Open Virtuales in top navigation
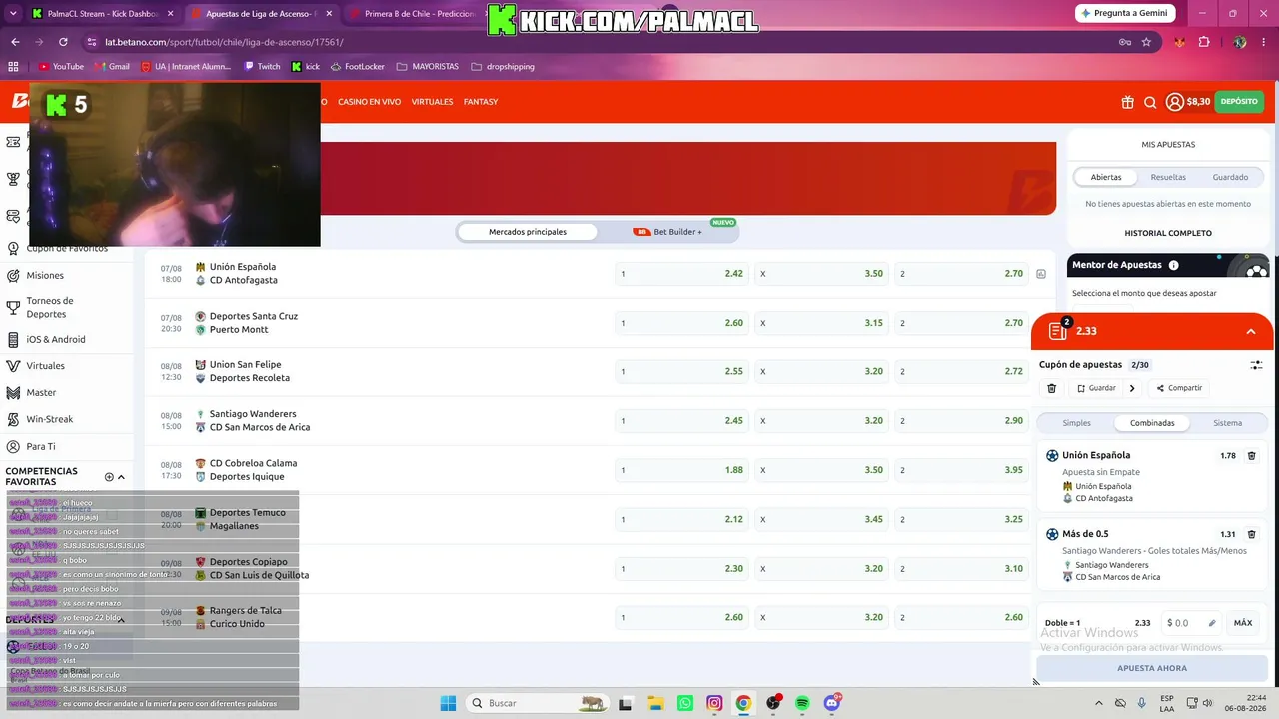1279x719 pixels. tap(432, 102)
